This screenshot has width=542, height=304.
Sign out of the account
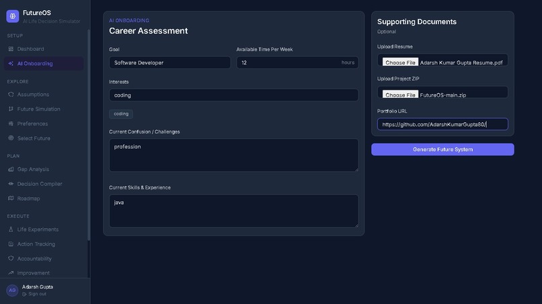pyautogui.click(x=34, y=294)
